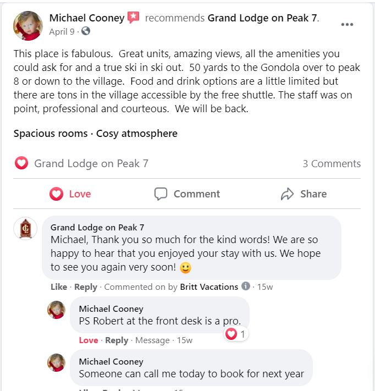Reply to the 'PS Robert' comment
The image size is (375, 391).
click(117, 340)
